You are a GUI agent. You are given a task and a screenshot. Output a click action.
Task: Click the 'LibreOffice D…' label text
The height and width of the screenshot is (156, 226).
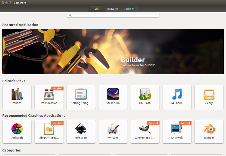49,138
